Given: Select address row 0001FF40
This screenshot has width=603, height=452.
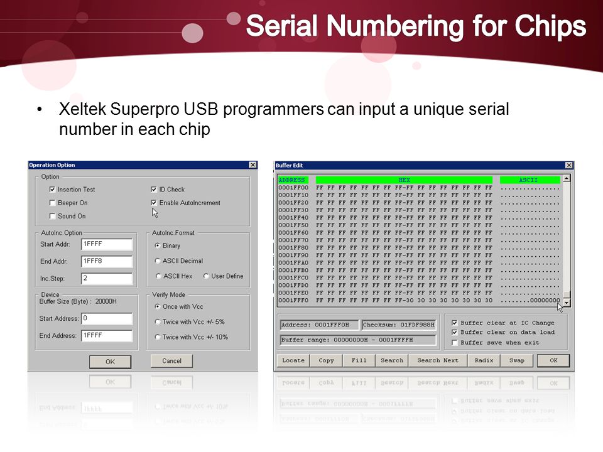Looking at the screenshot, I should click(x=293, y=218).
